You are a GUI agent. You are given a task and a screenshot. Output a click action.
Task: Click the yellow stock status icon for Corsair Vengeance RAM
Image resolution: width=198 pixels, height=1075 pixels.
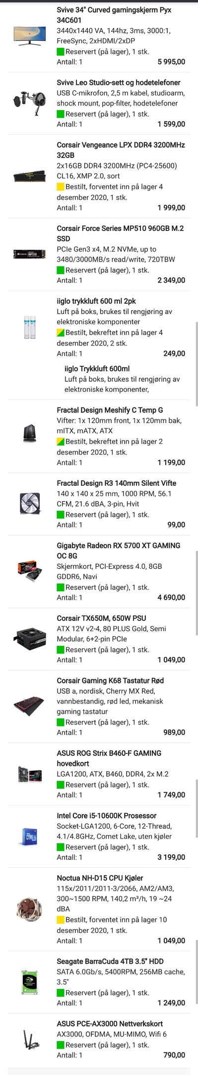[61, 187]
